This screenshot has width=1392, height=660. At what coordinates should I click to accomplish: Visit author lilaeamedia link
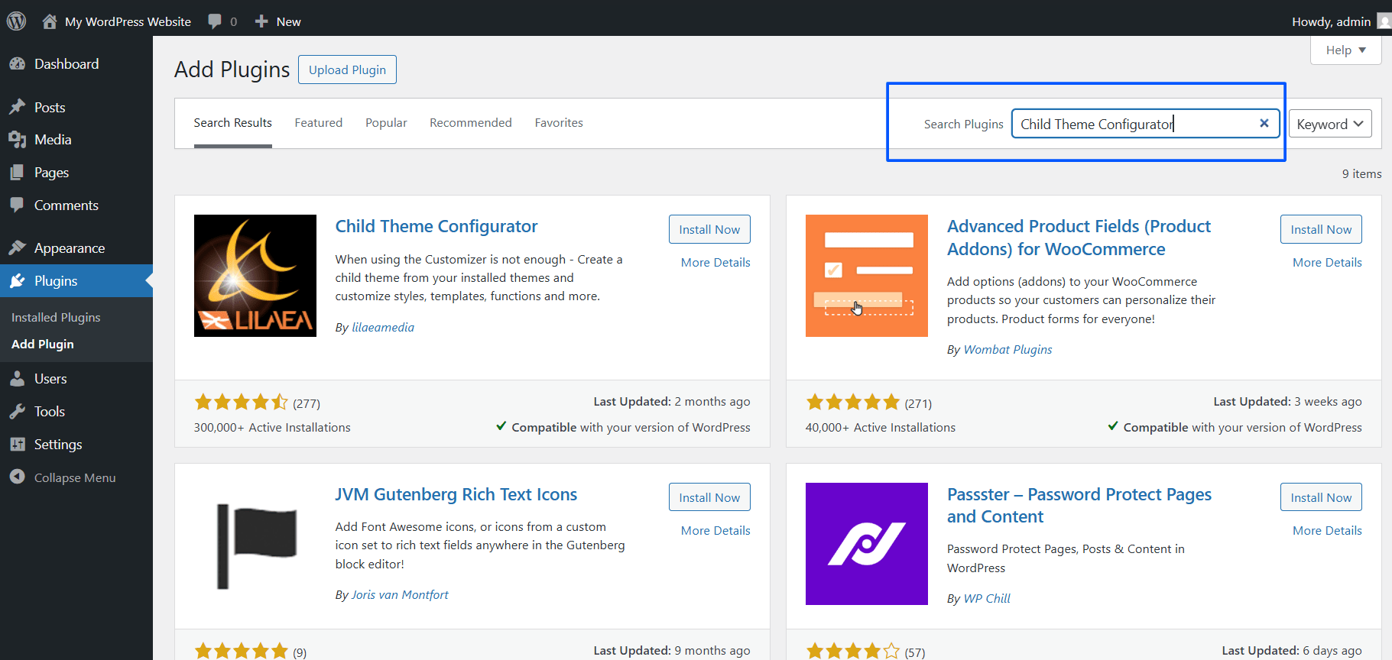383,327
